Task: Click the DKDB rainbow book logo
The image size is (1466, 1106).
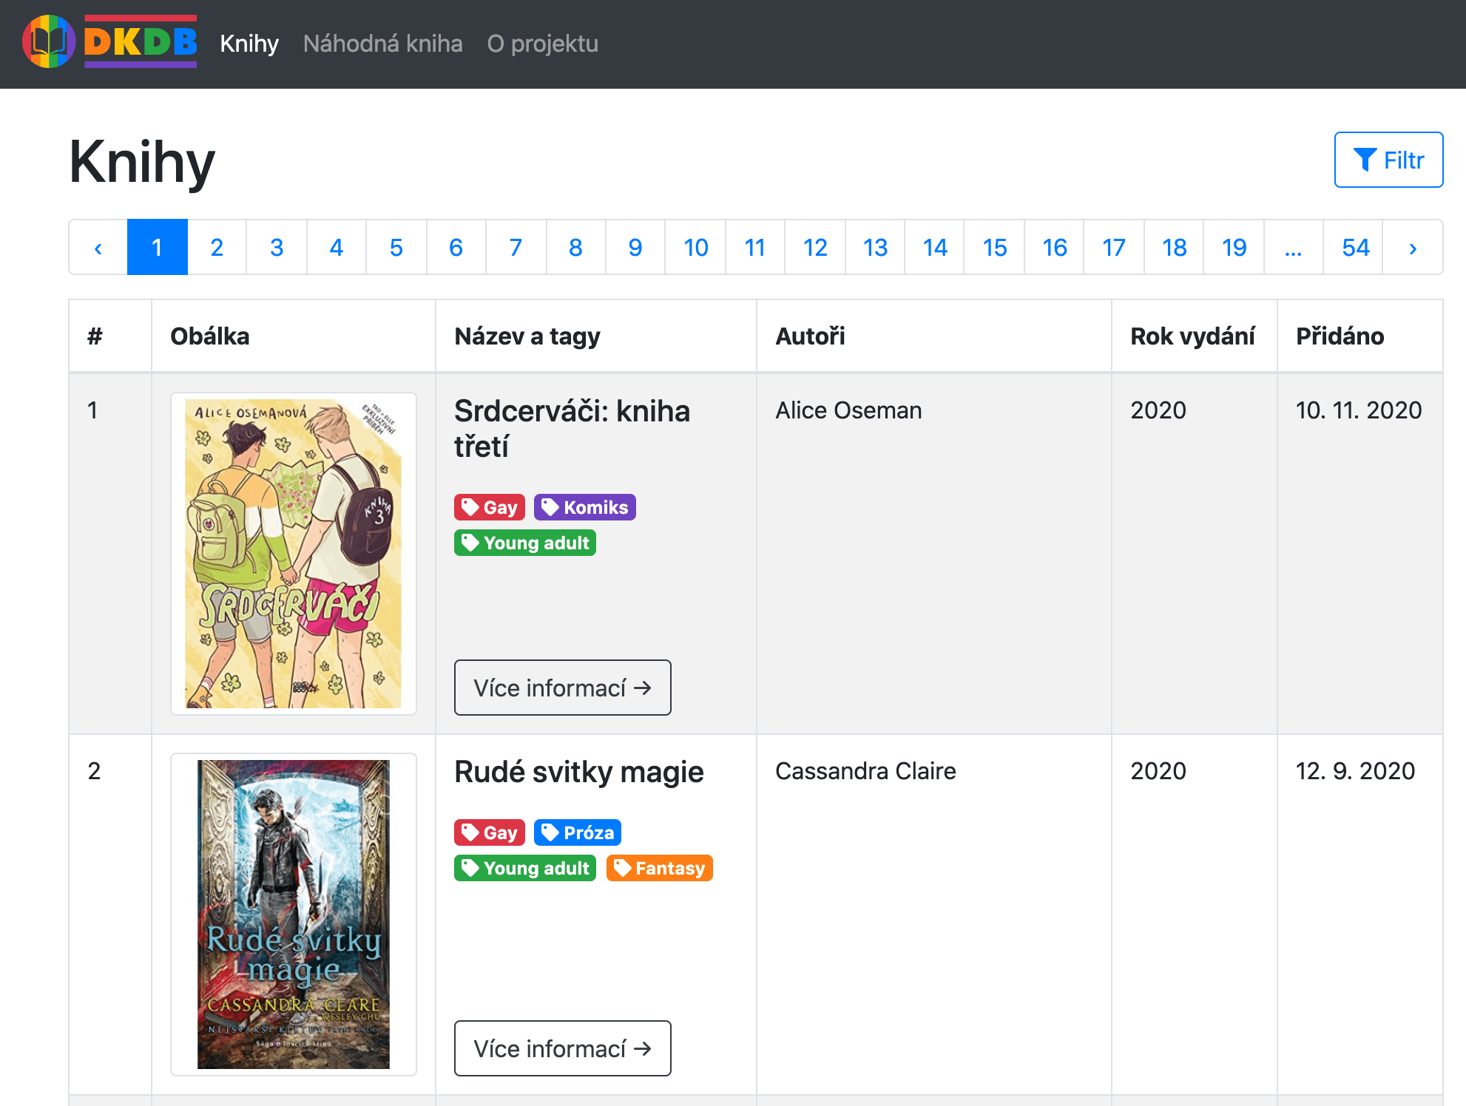Action: pos(49,42)
